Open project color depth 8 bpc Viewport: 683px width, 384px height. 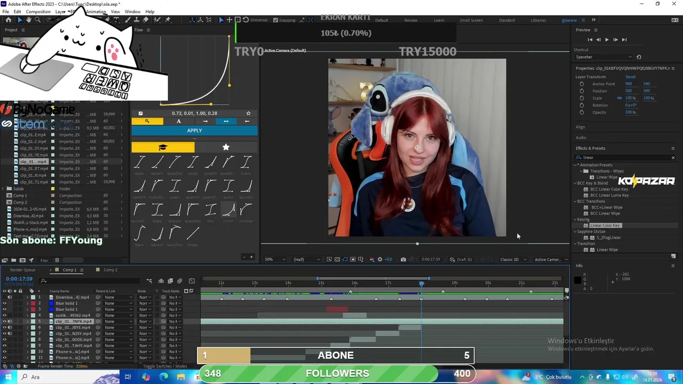pos(44,260)
